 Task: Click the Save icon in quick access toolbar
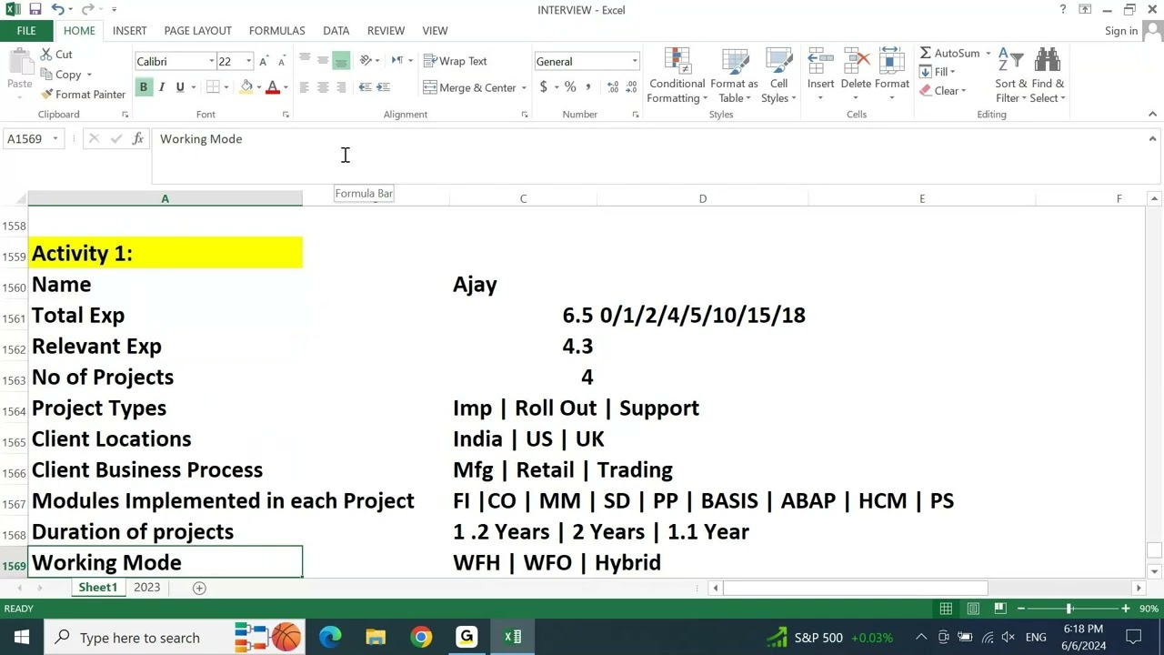point(35,9)
